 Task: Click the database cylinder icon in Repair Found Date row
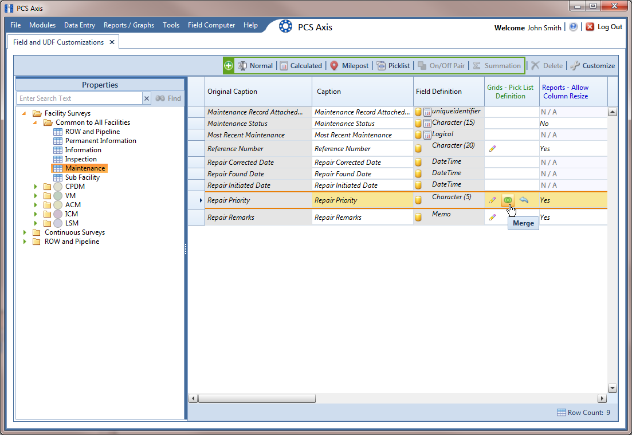point(418,173)
